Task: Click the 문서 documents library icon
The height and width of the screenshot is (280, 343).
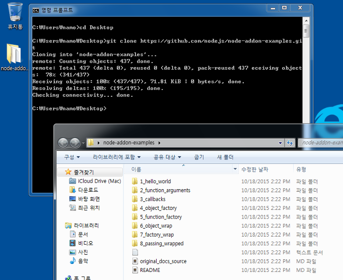Action: click(x=73, y=234)
